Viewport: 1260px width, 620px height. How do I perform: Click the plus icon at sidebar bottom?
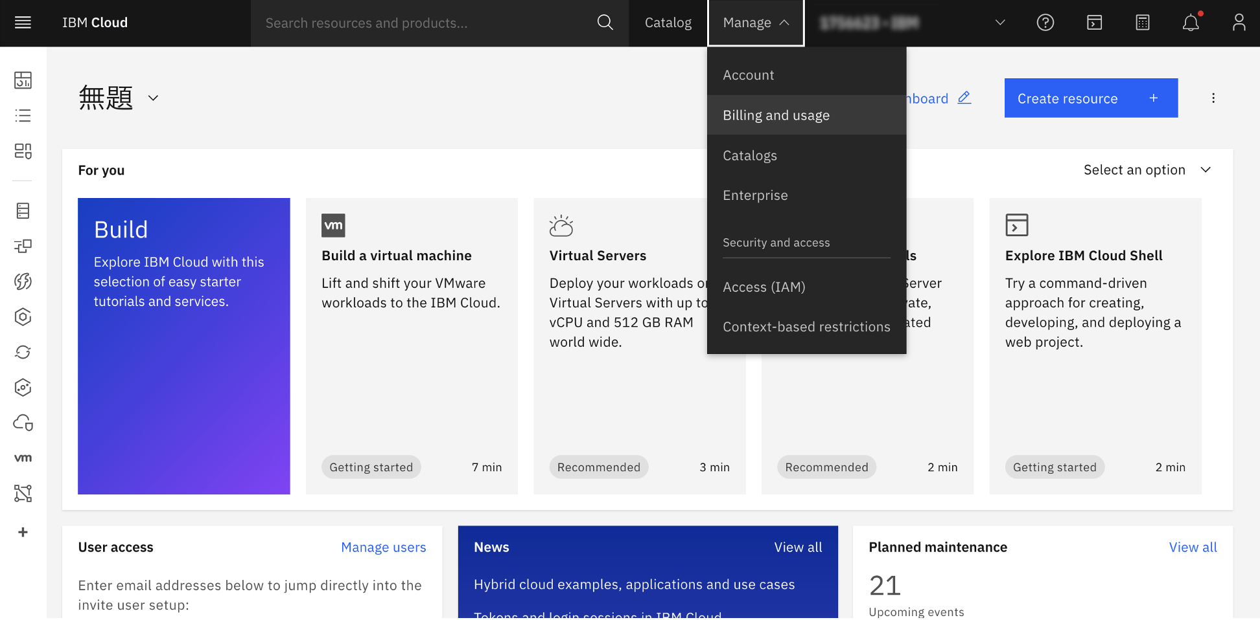click(23, 532)
